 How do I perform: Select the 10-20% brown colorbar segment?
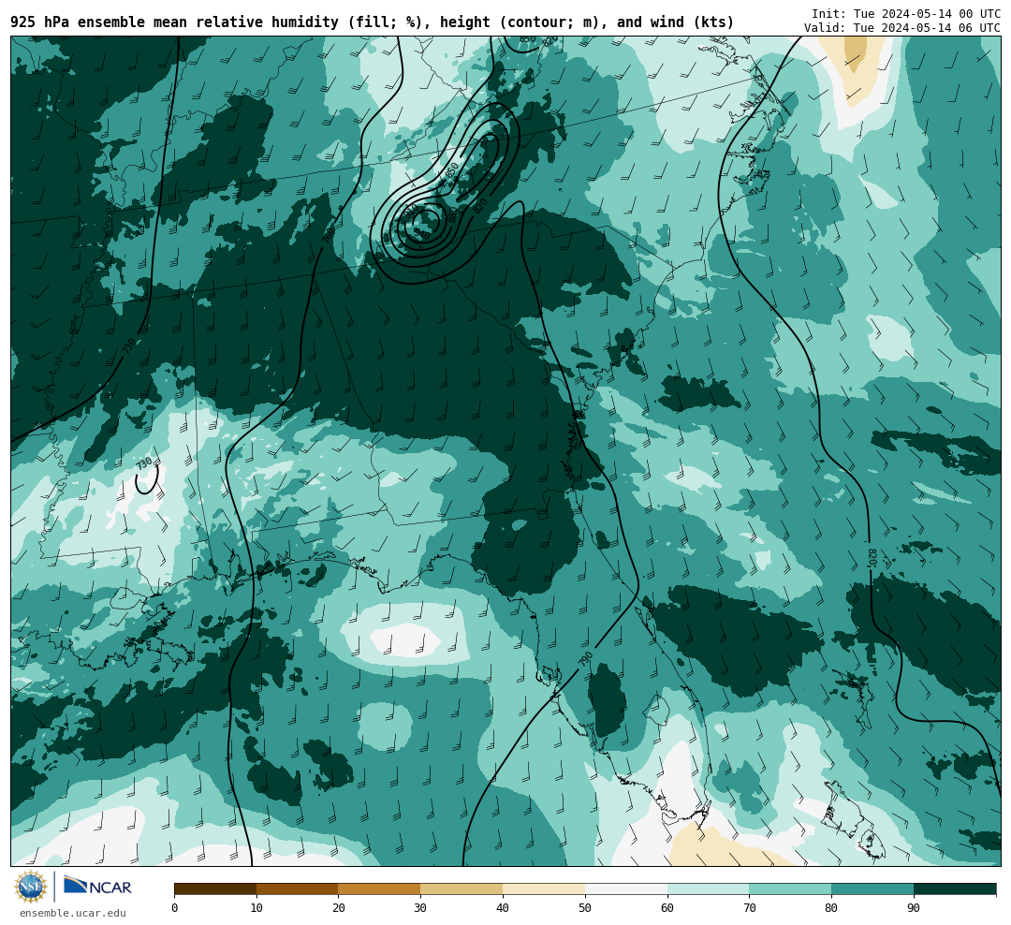[x=298, y=888]
